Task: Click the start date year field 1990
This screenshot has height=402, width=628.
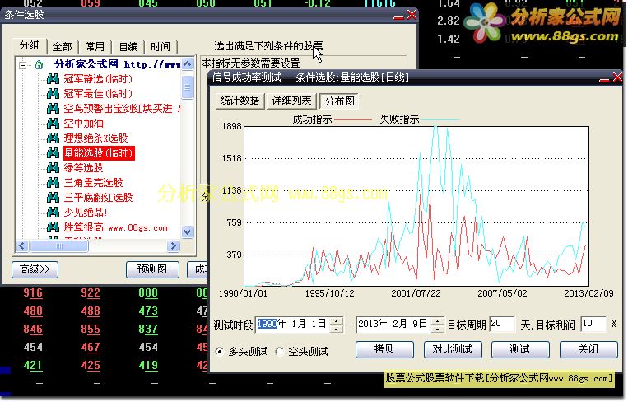Action: 267,324
